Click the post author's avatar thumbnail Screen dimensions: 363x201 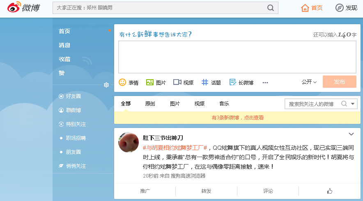tap(129, 142)
